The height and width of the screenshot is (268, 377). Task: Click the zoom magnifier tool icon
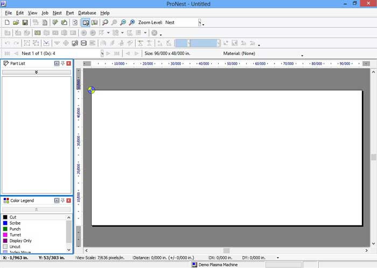[x=105, y=23]
